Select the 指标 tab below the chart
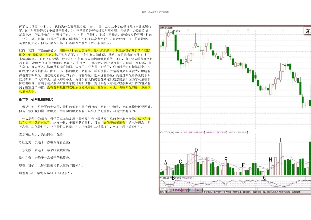The image size is (311, 220). tap(162, 192)
